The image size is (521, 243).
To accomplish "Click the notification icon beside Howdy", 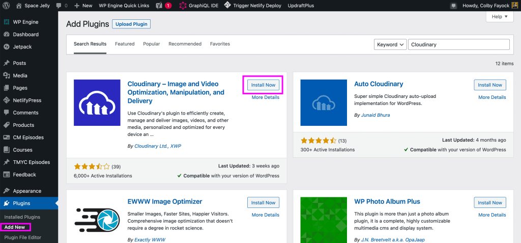I will coord(453,6).
